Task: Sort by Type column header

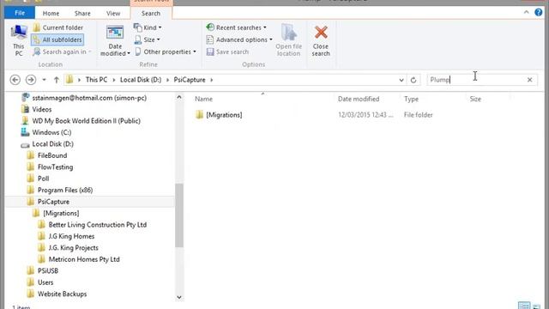Action: click(411, 100)
